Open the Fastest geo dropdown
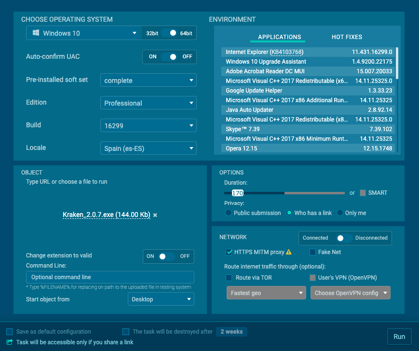The image size is (419, 351). (x=266, y=293)
